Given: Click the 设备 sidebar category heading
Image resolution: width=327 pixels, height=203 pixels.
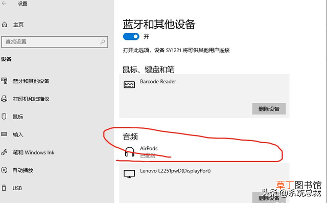Looking at the screenshot, I should [6, 59].
